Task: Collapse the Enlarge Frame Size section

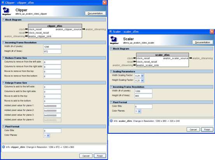Action: (x=3, y=83)
